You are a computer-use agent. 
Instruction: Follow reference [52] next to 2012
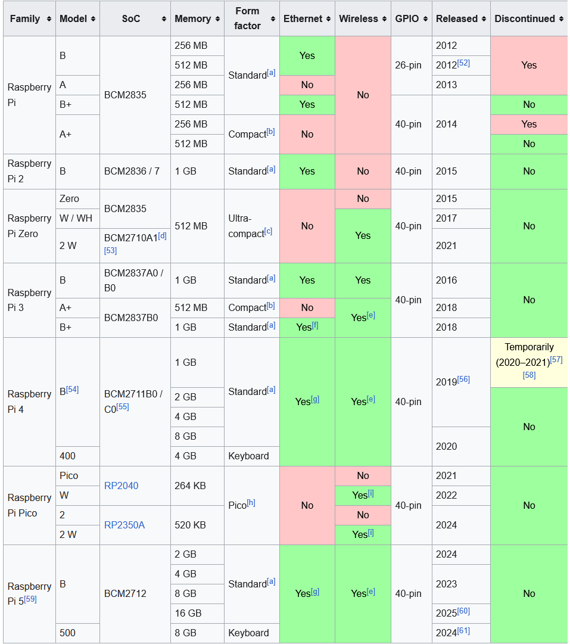point(463,63)
